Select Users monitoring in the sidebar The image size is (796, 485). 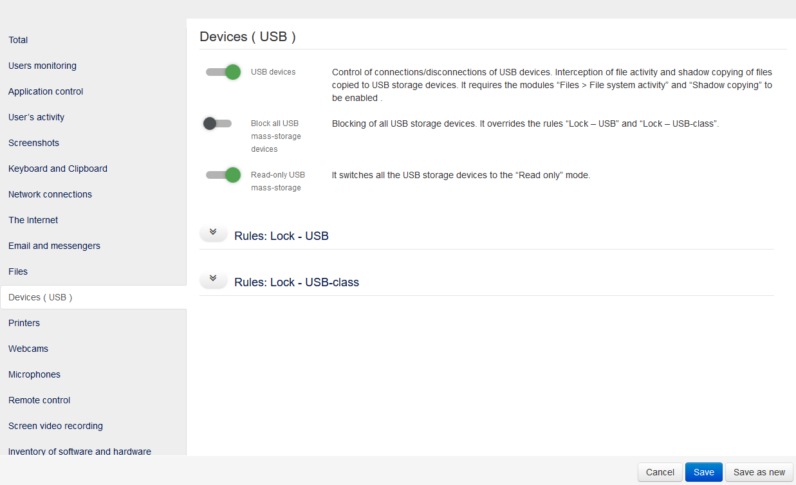coord(42,65)
